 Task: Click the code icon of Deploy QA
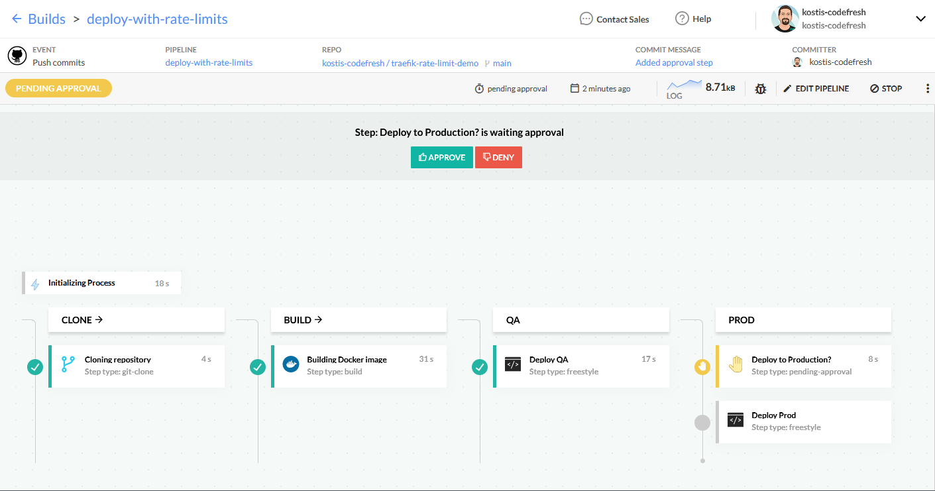coord(513,364)
